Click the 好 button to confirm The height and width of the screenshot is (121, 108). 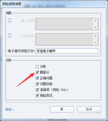coord(62,109)
